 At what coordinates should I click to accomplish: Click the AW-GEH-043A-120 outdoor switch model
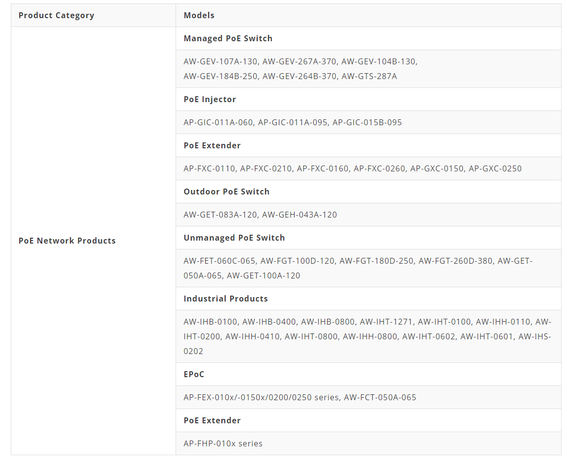(x=299, y=215)
